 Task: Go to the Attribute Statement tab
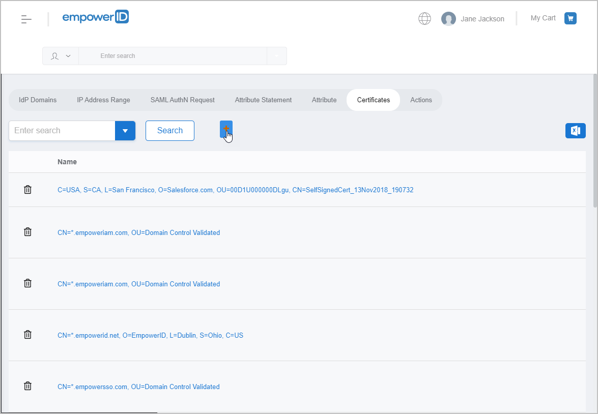coord(263,100)
